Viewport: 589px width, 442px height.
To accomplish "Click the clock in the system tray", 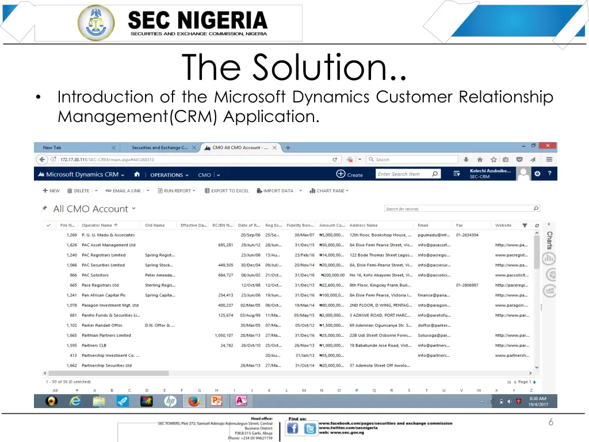I will [x=538, y=401].
